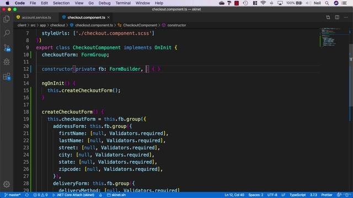Click 'CheckoutComponent' class name on line 9
Screen dimensions: 353x198
[x=97, y=48]
